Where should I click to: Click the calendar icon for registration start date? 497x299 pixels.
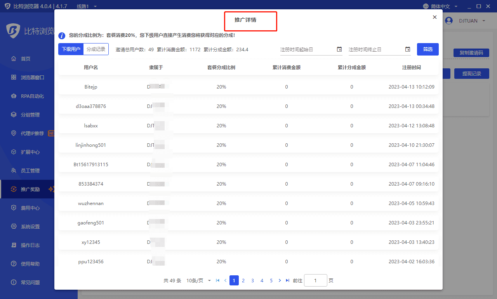pyautogui.click(x=339, y=49)
